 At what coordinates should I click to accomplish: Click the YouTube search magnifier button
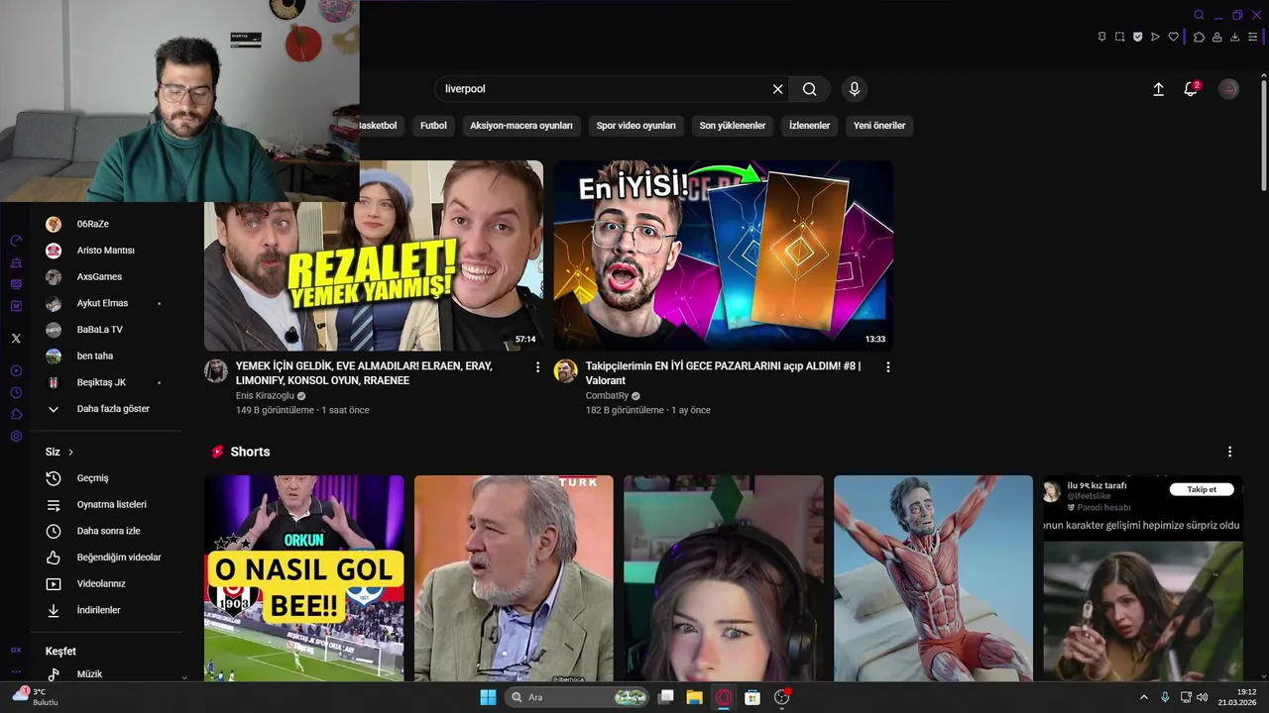tap(809, 89)
